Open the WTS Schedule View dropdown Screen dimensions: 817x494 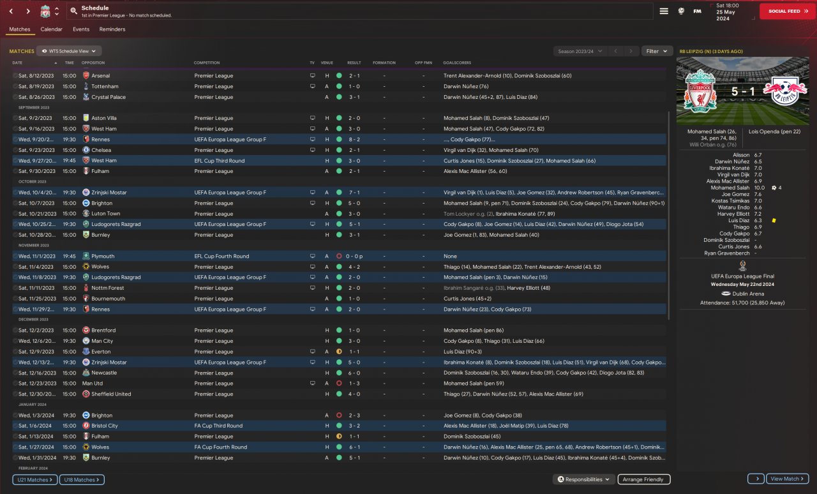(69, 51)
